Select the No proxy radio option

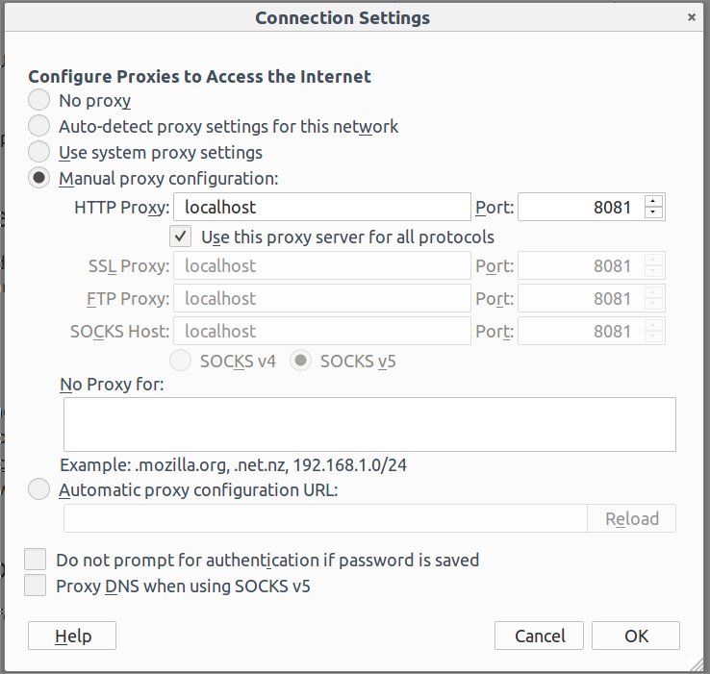[x=38, y=100]
